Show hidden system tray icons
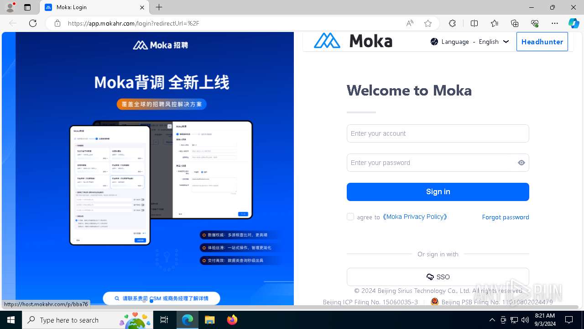The width and height of the screenshot is (584, 329). pyautogui.click(x=492, y=320)
